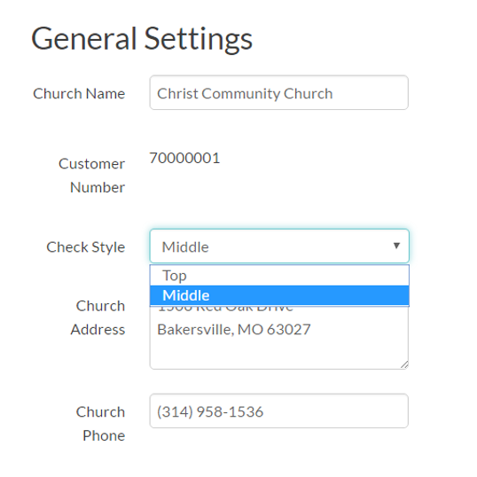Image resolution: width=477 pixels, height=477 pixels.
Task: Click the (314) 958-1536 phone text
Action: pyautogui.click(x=210, y=412)
